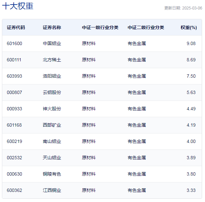Click the 十大权重 heading
Viewport: 205px width, 202px height.
point(18,6)
